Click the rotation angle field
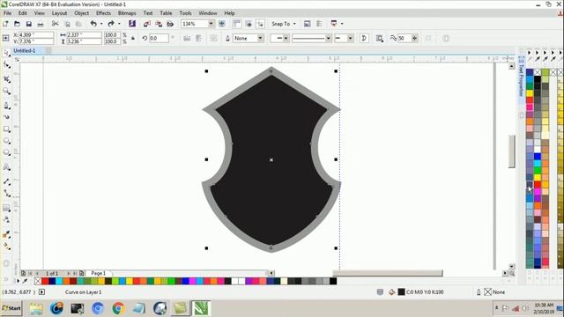The image size is (564, 317). pyautogui.click(x=159, y=38)
